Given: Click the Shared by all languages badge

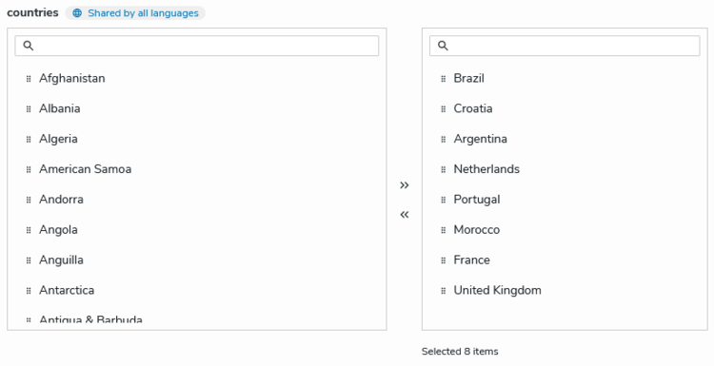Looking at the screenshot, I should 135,13.
